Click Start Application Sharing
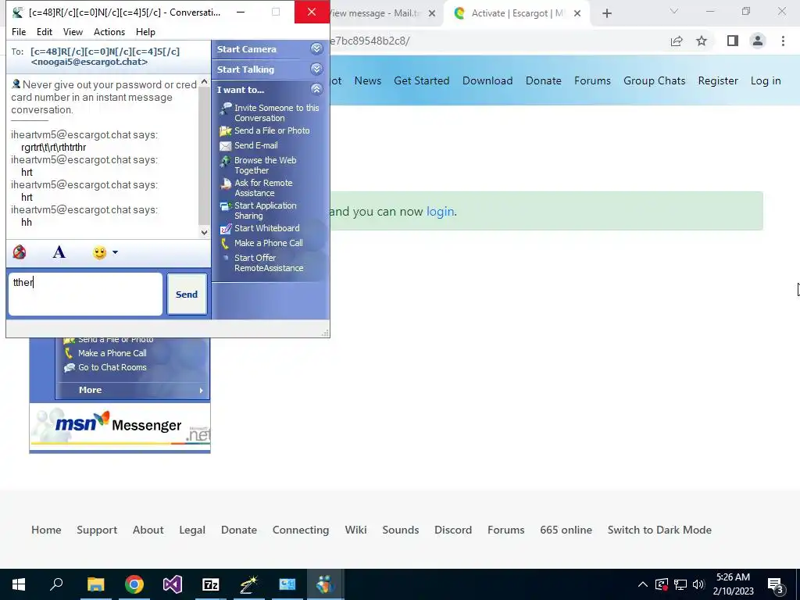This screenshot has height=600, width=800. point(266,210)
